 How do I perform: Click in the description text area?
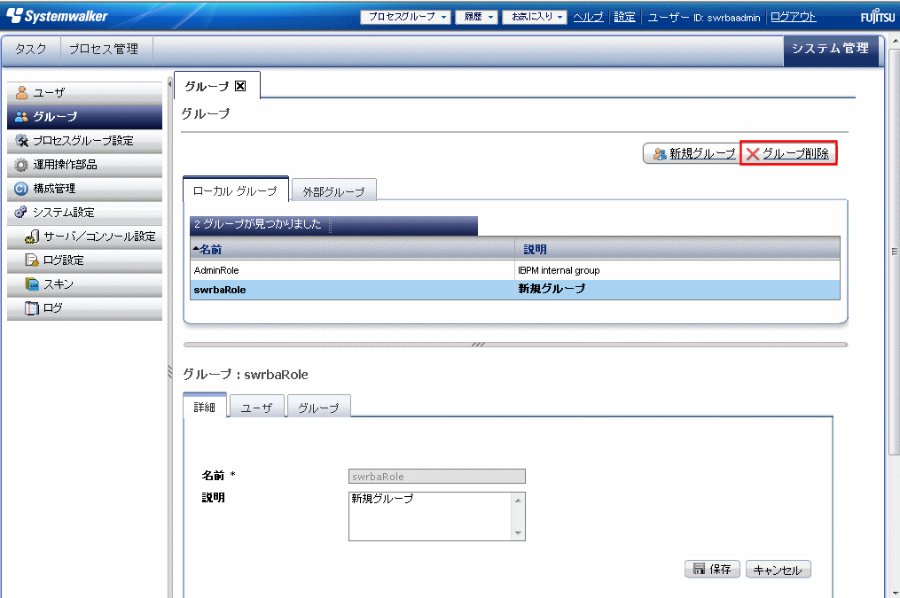coord(430,516)
